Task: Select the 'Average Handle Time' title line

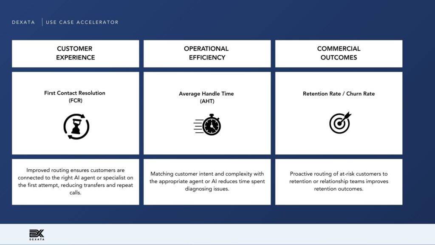Action: (x=206, y=94)
